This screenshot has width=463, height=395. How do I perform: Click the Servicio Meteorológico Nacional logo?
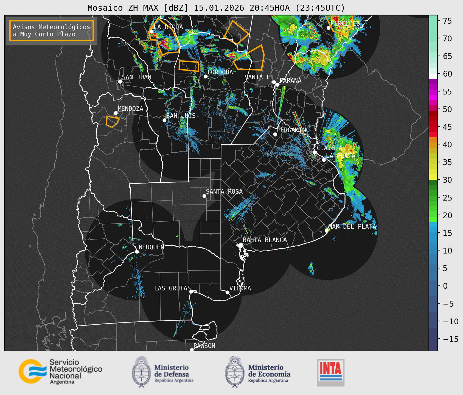click(60, 371)
